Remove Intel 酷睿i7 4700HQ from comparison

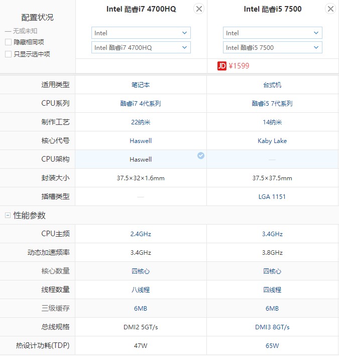199,9
